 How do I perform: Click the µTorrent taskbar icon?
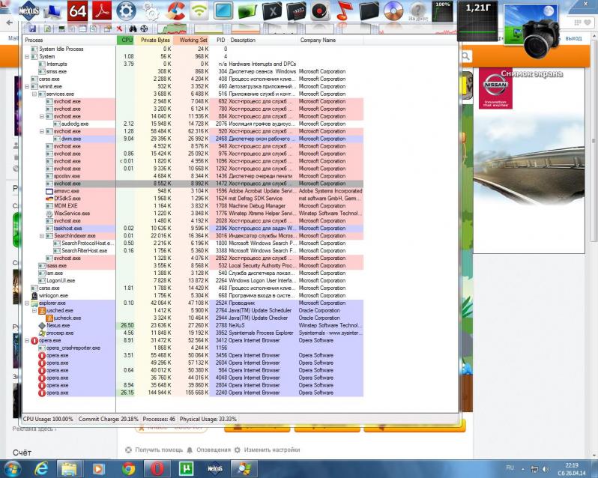pos(186,468)
